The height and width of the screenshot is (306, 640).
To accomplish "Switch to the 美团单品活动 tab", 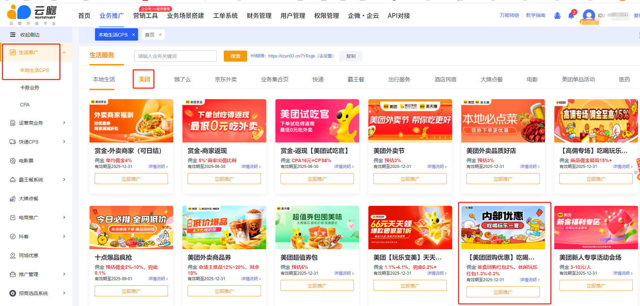I will 578,79.
